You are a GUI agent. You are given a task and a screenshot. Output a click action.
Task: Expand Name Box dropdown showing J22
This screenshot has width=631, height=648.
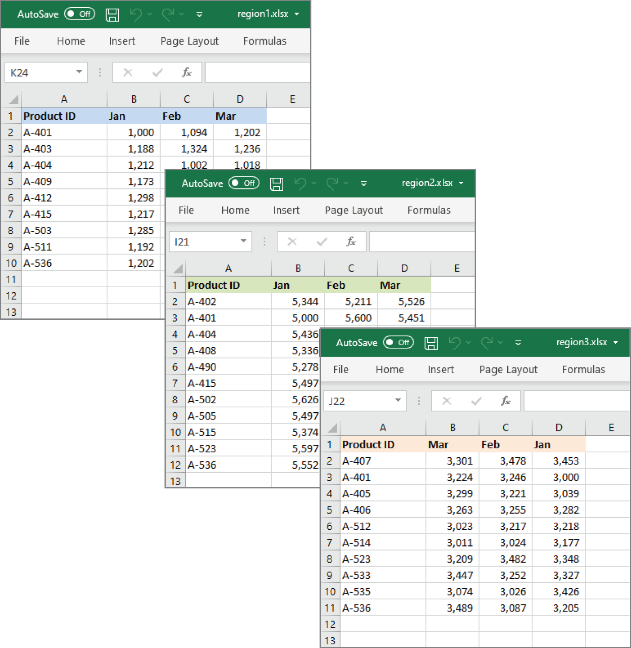398,401
